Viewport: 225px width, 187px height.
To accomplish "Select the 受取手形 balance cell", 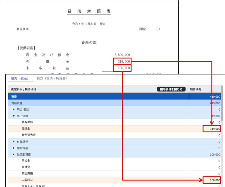I will tap(205, 122).
